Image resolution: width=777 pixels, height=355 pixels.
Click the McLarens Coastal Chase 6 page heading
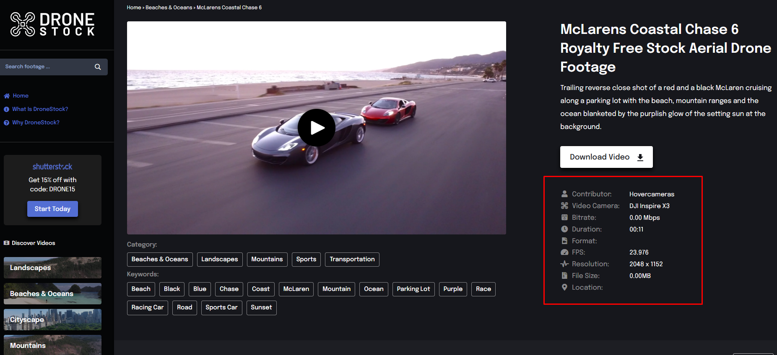point(665,48)
